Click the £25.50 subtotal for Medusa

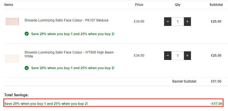click(216, 21)
